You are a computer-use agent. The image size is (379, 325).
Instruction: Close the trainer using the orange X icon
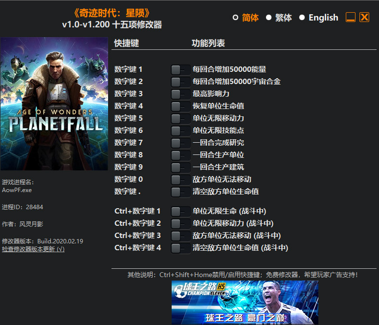364,18
